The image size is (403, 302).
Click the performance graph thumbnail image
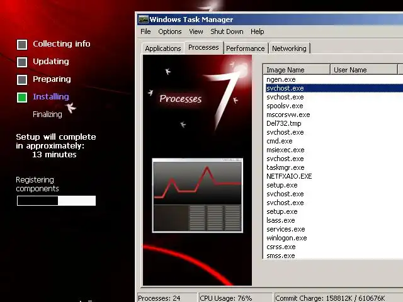coord(197,196)
